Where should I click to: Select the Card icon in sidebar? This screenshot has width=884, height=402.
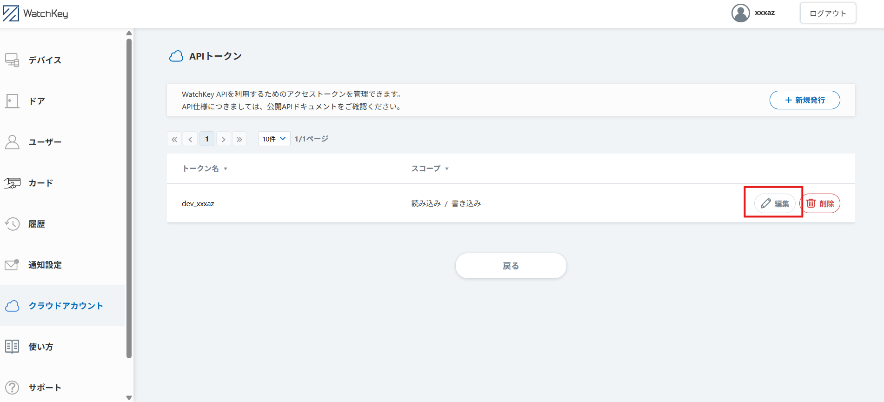click(x=12, y=183)
